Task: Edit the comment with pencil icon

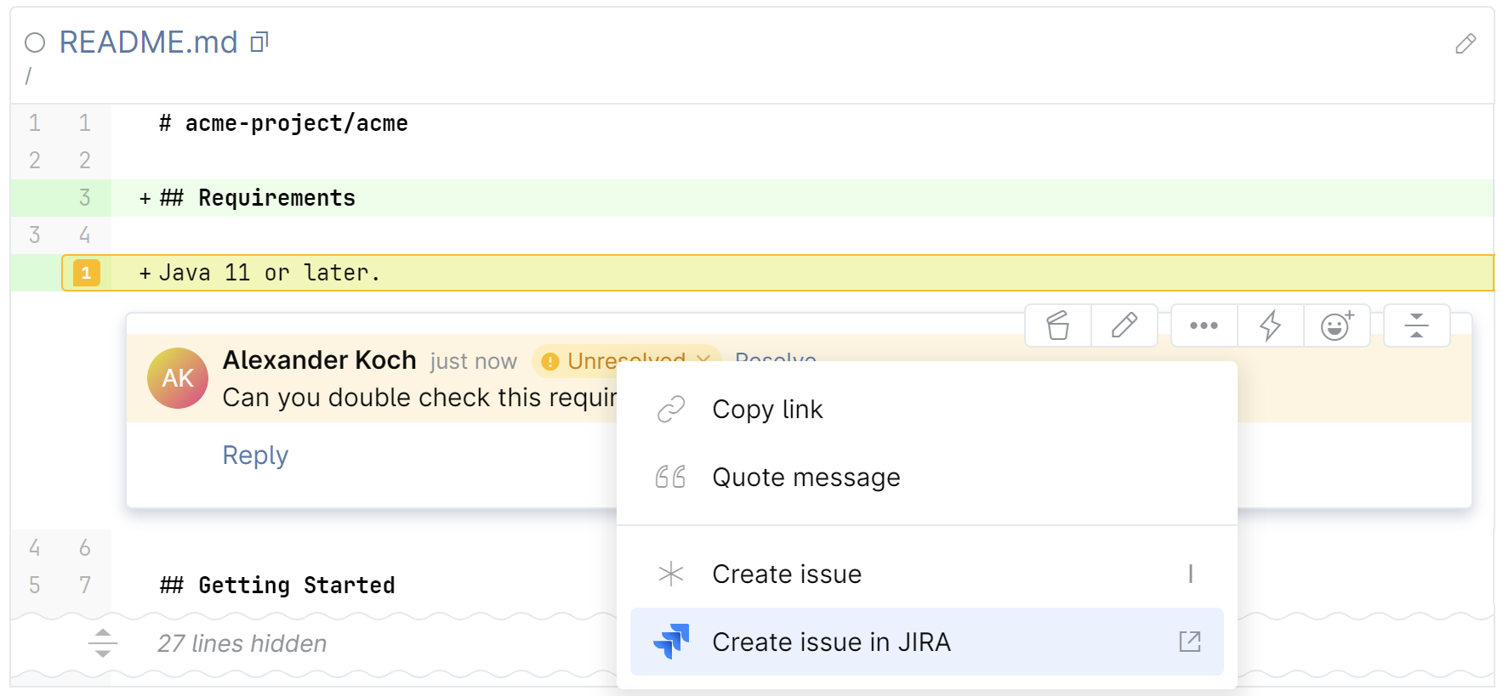Action: tap(1124, 325)
